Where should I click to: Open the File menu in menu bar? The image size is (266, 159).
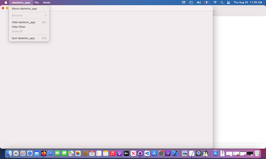[37, 2]
